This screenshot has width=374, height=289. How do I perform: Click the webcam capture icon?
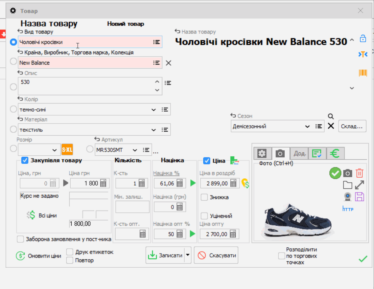347,196
